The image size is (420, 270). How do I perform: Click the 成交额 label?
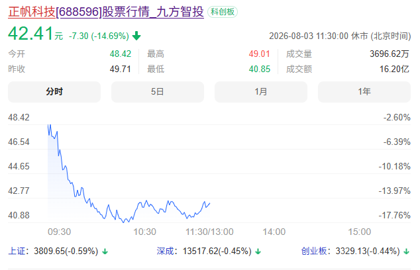[299, 69]
